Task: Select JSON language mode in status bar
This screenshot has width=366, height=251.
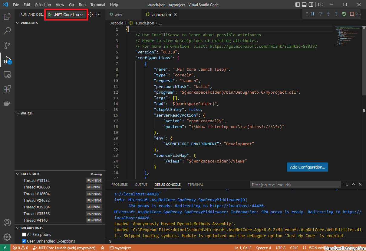Action: tap(314, 248)
